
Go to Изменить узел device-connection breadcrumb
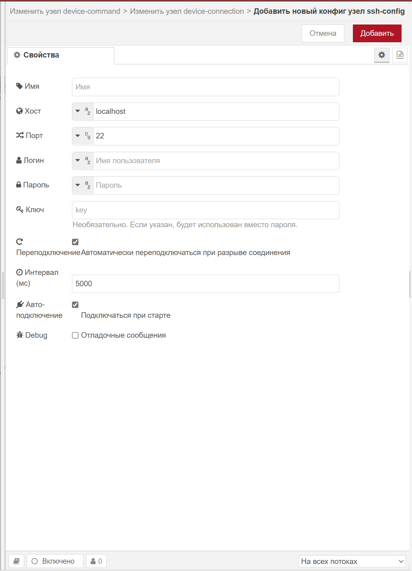point(187,11)
